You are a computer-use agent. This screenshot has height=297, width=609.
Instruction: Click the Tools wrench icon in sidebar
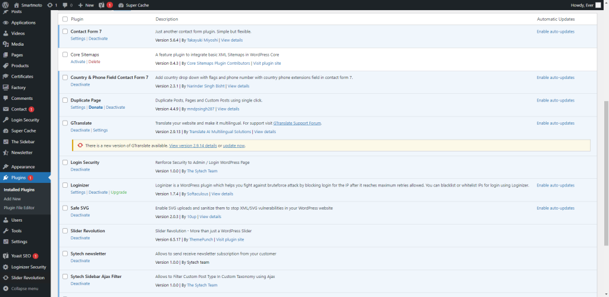pyautogui.click(x=6, y=230)
